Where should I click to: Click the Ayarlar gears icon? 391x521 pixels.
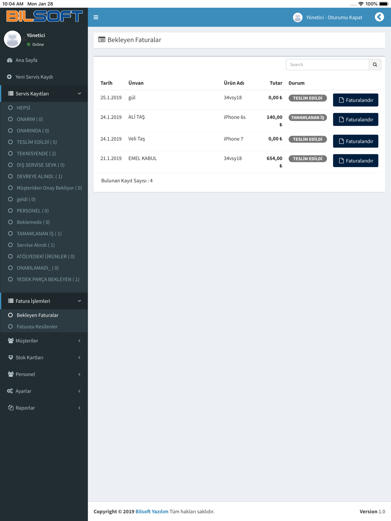[10, 391]
